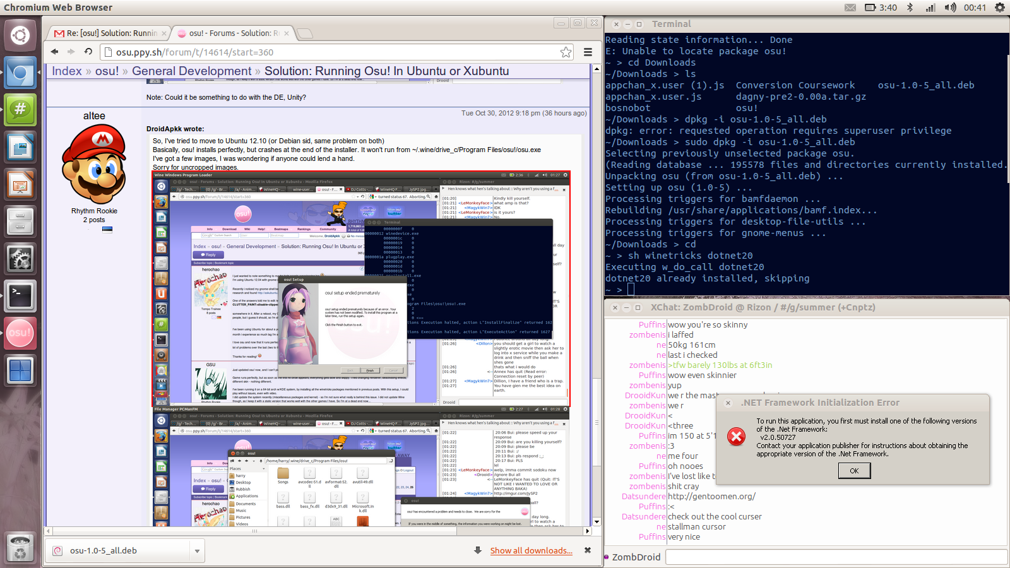Open thread title 'Solution: Running Osu! In Ubuntu'

point(386,71)
